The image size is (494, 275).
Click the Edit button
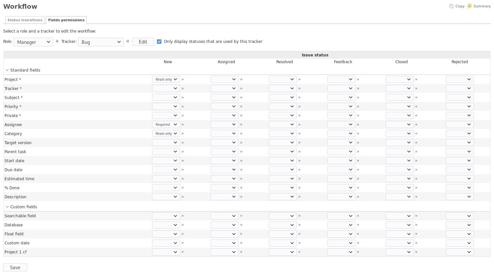click(143, 42)
